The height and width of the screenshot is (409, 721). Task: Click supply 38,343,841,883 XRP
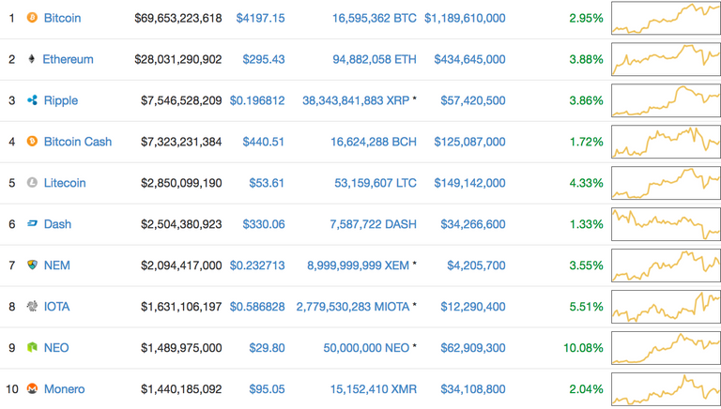click(x=356, y=100)
